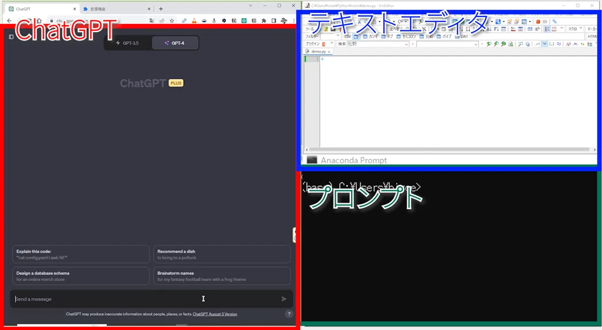The height and width of the screenshot is (330, 602).
Task: Click the EmEditor horizontal scrollbar track
Action: tap(450, 150)
